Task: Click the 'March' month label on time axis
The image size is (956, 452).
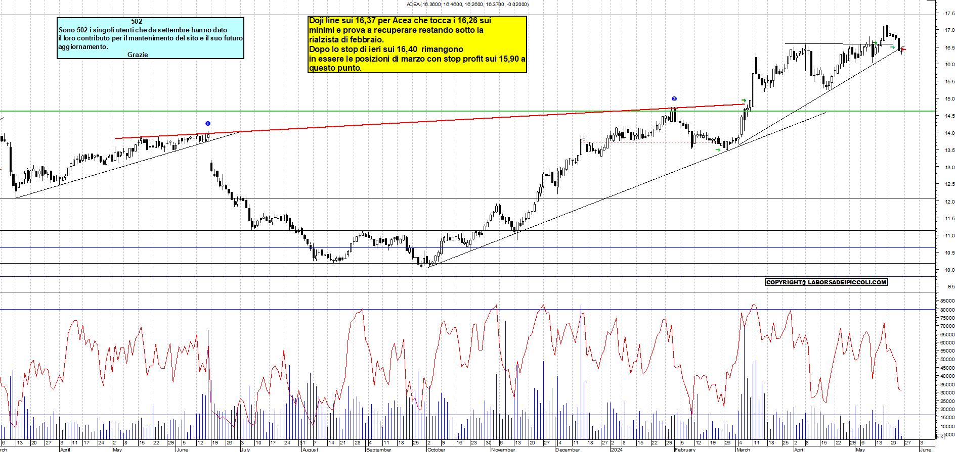Action: (743, 449)
